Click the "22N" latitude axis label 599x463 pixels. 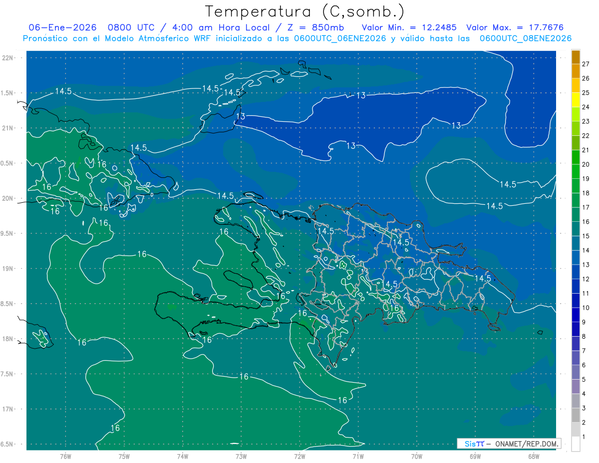click(8, 58)
